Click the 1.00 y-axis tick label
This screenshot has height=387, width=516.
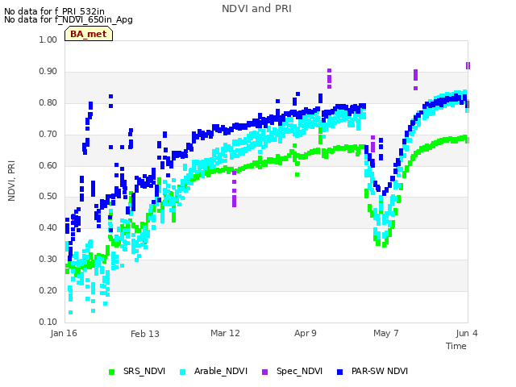pos(48,40)
